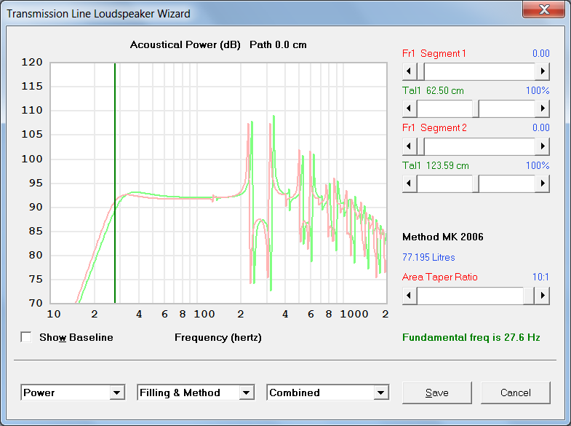Click the 'Tal1 62.50 cm' label
The width and height of the screenshot is (571, 426).
433,90
